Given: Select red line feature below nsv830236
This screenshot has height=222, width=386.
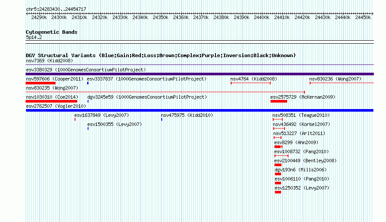Looking at the screenshot, I should (342, 83).
